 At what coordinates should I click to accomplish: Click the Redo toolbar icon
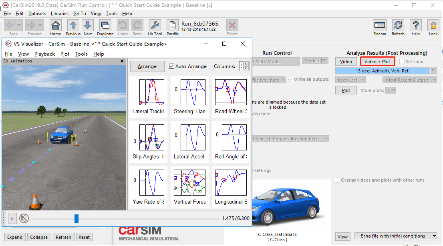137,25
